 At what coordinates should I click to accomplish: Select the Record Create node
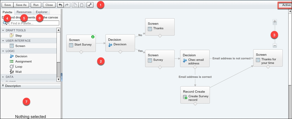(195, 95)
